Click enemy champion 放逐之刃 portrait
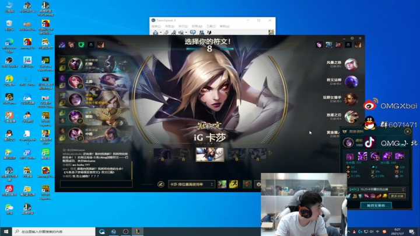Image resolution: width=420 pixels, height=236 pixels. coord(351,117)
